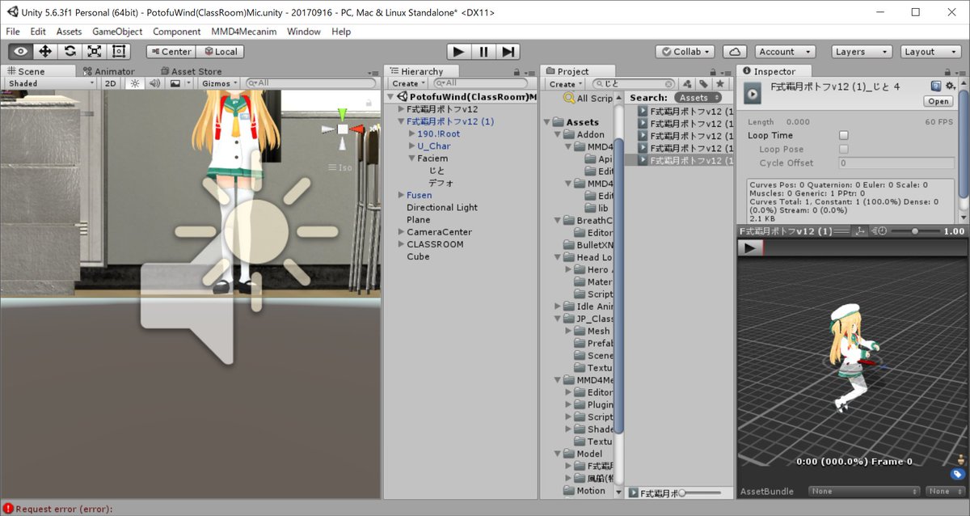970x516 pixels.
Task: Click the animation clip asset icon
Action: click(753, 94)
